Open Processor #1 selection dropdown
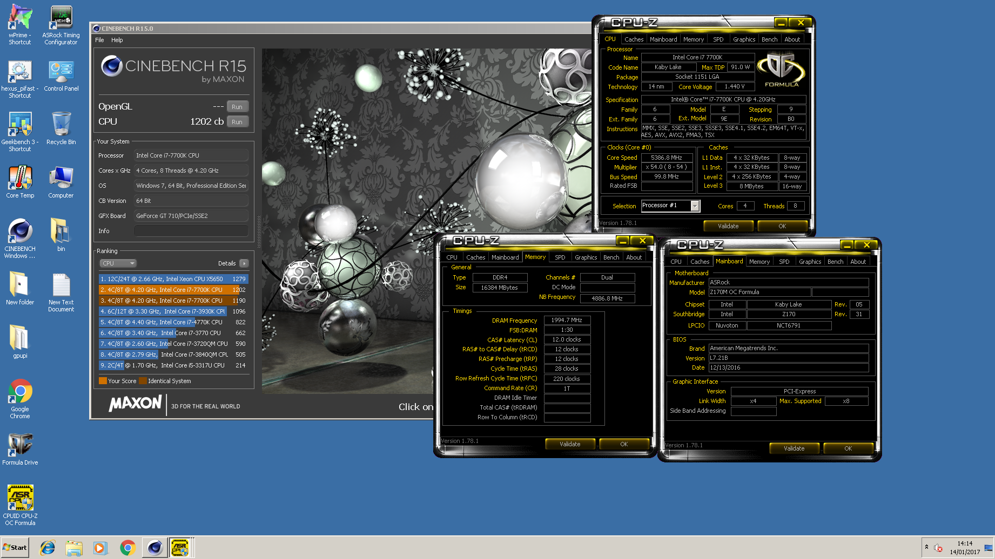This screenshot has height=559, width=995. [x=670, y=206]
